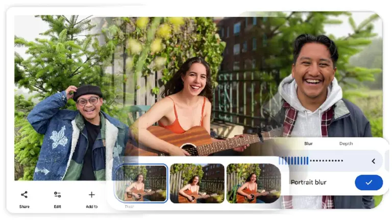Viewport: 392px width, 220px height.
Task: Tap the Add to plus icon
Action: [x=92, y=195]
